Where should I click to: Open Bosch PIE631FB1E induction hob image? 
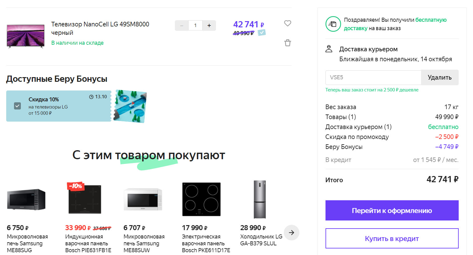(x=85, y=199)
